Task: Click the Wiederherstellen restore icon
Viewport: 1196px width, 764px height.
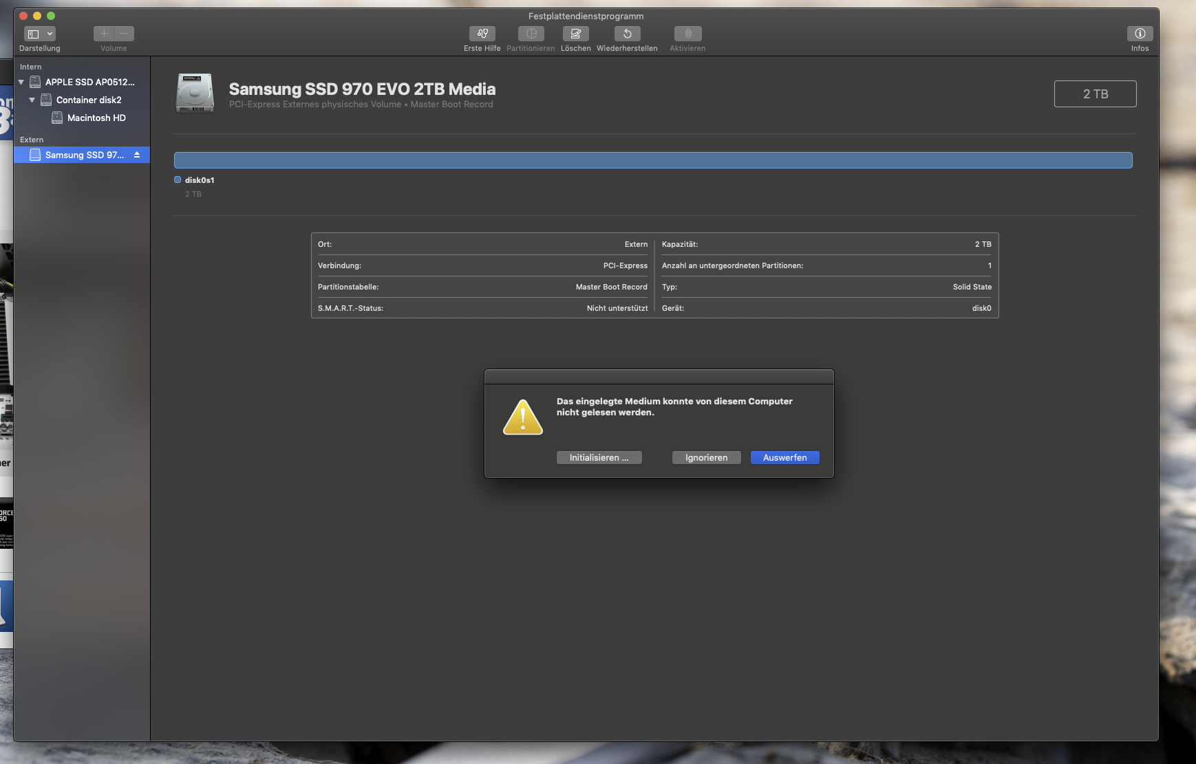Action: pyautogui.click(x=627, y=34)
